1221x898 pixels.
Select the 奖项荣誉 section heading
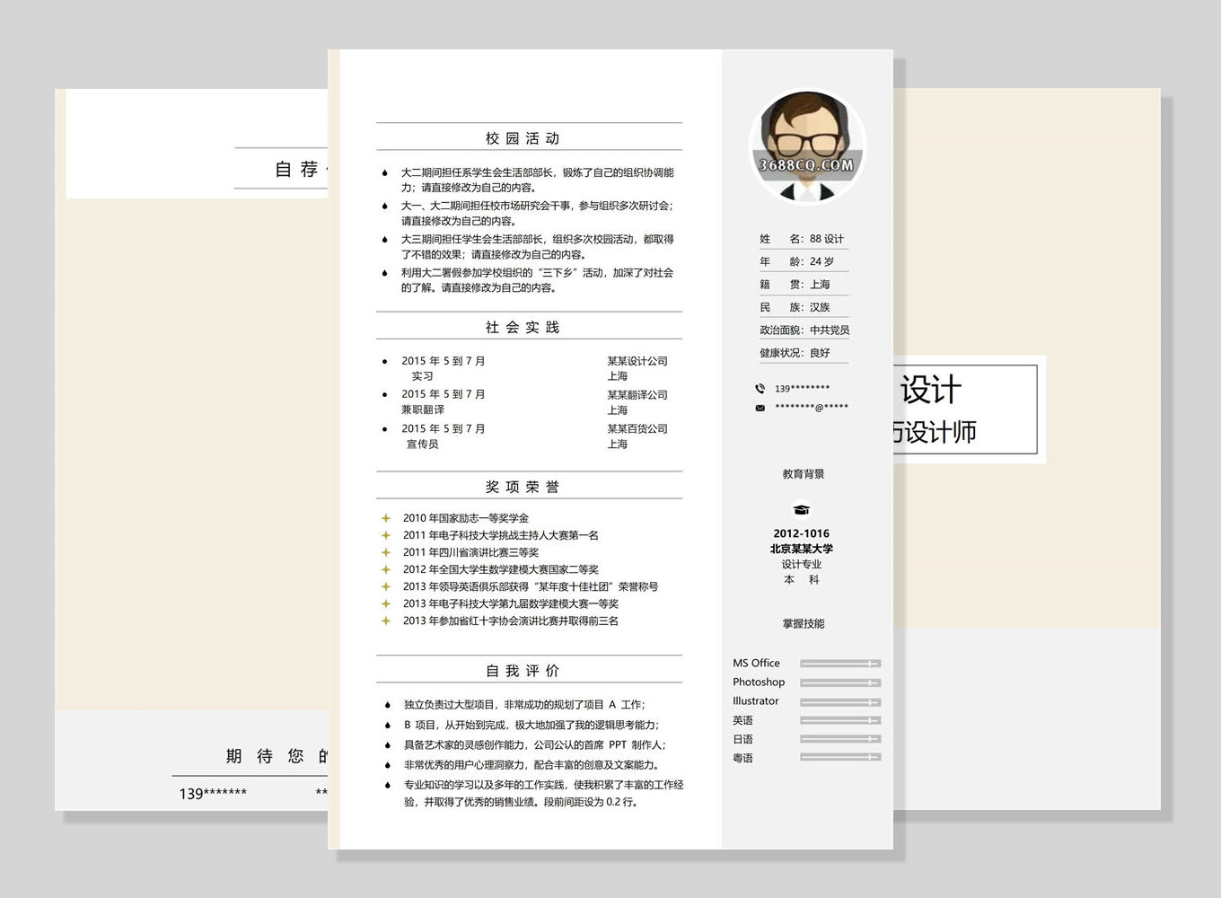tap(523, 487)
